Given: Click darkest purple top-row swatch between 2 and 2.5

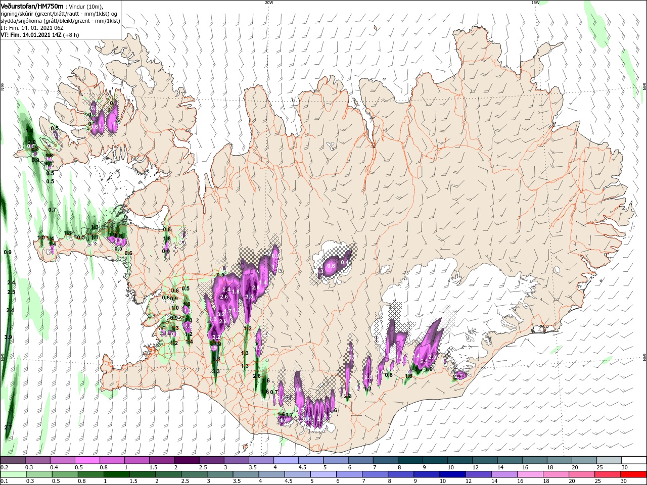Looking at the screenshot, I should (x=187, y=460).
